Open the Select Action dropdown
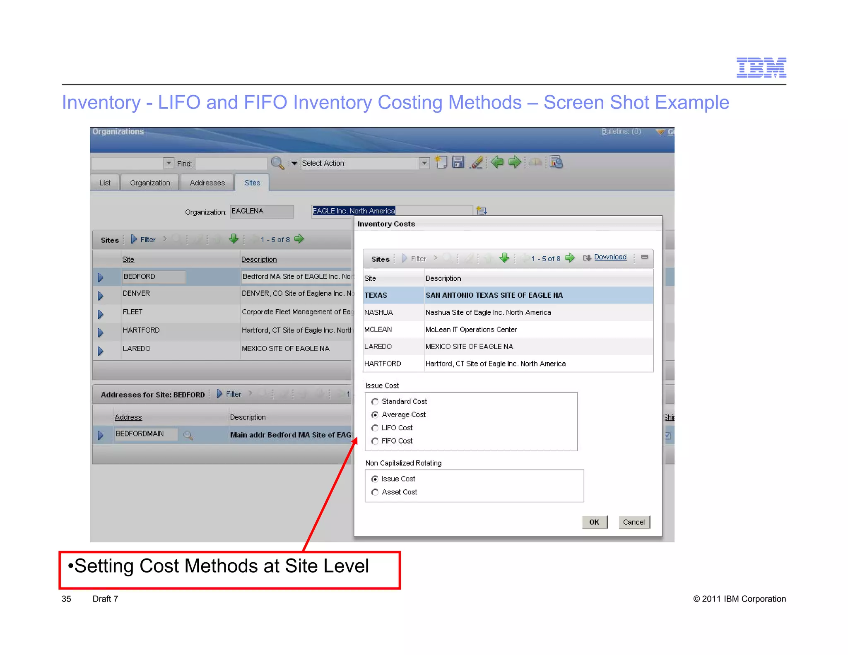 pyautogui.click(x=424, y=163)
